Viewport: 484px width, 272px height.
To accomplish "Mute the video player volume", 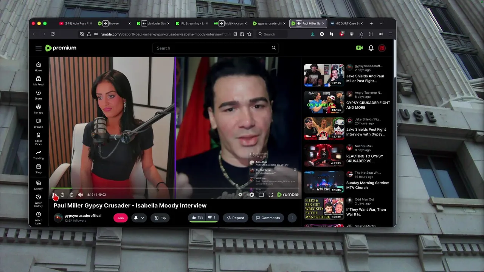I will click(80, 195).
